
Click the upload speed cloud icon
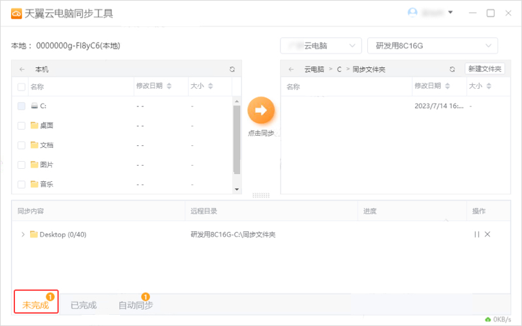pyautogui.click(x=488, y=319)
